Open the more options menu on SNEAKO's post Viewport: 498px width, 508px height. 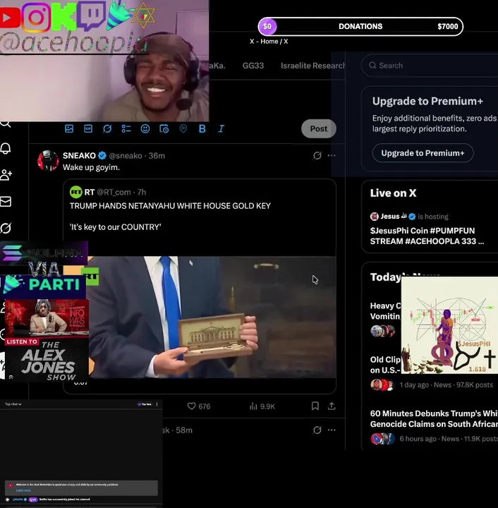(332, 155)
